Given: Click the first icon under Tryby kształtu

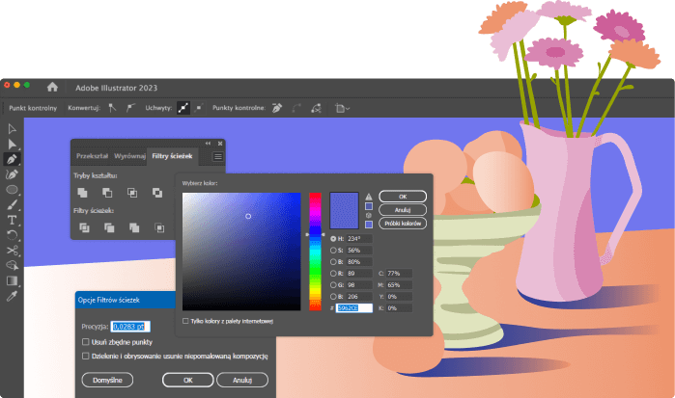Looking at the screenshot, I should (x=84, y=193).
